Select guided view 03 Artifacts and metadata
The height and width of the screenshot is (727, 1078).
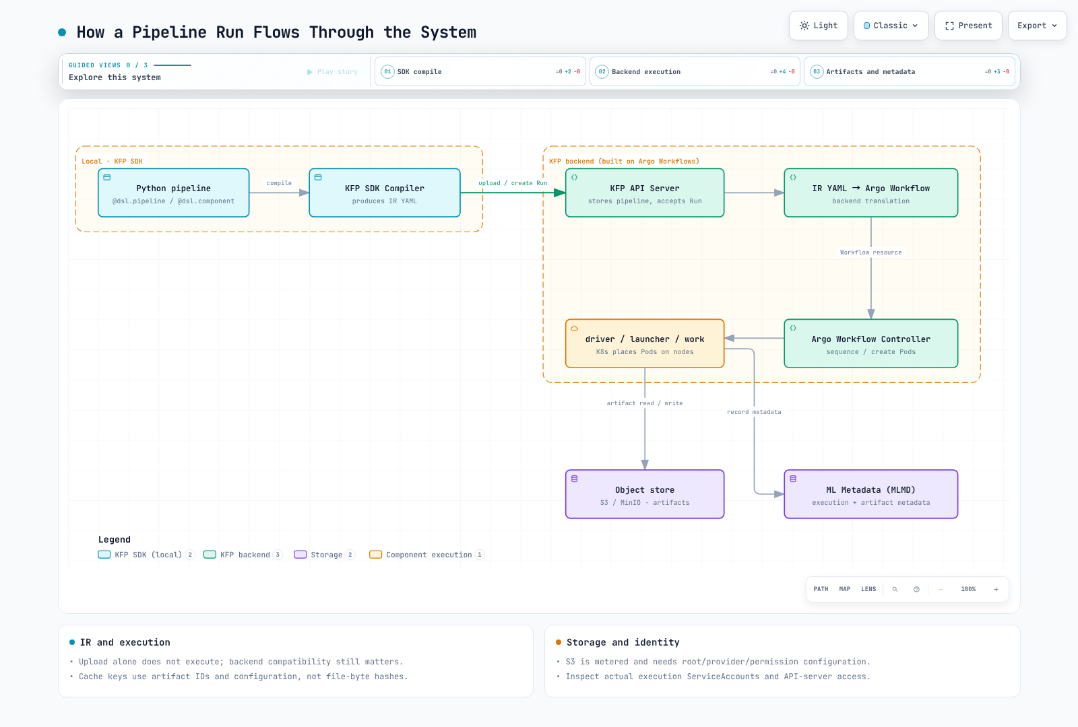910,71
